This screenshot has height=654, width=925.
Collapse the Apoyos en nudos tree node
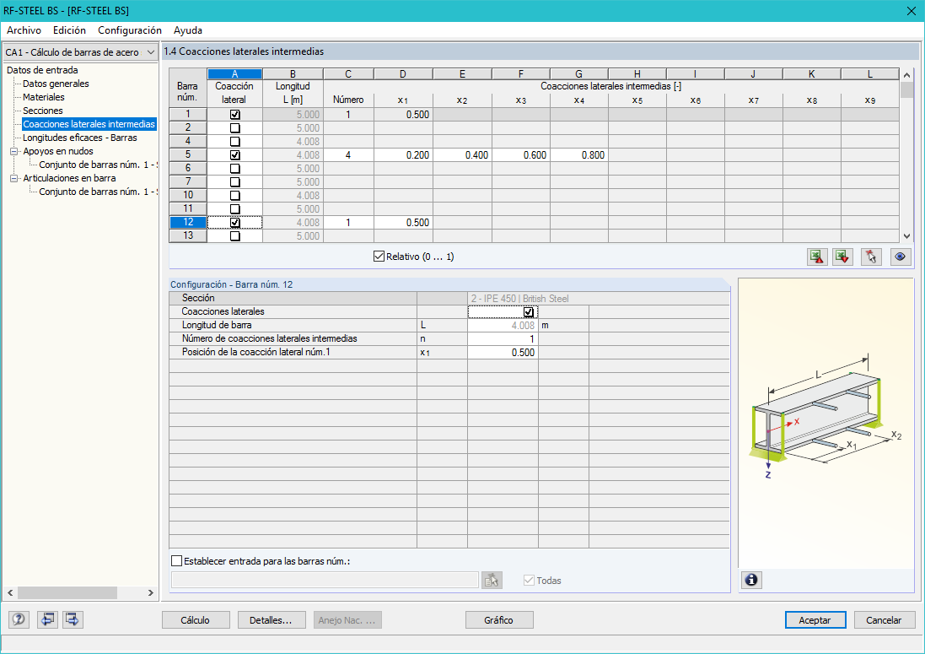[x=13, y=151]
